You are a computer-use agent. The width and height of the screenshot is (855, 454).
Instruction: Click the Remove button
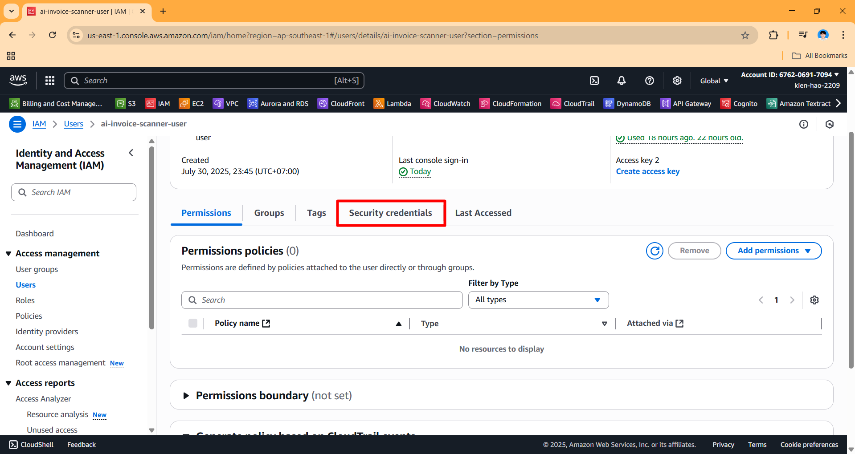[694, 251]
